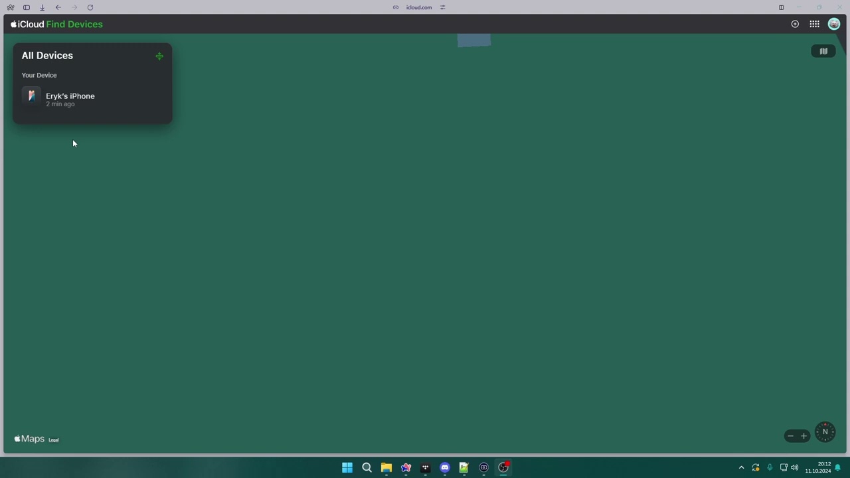Open the iCloud account profile avatar

834,24
